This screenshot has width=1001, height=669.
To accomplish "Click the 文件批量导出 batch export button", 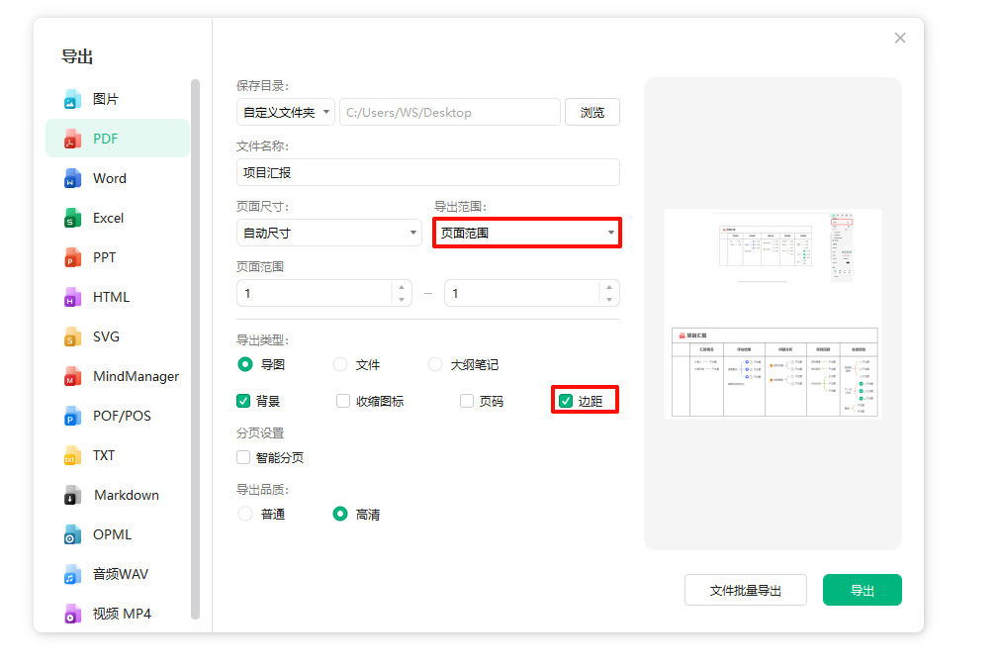I will [745, 590].
